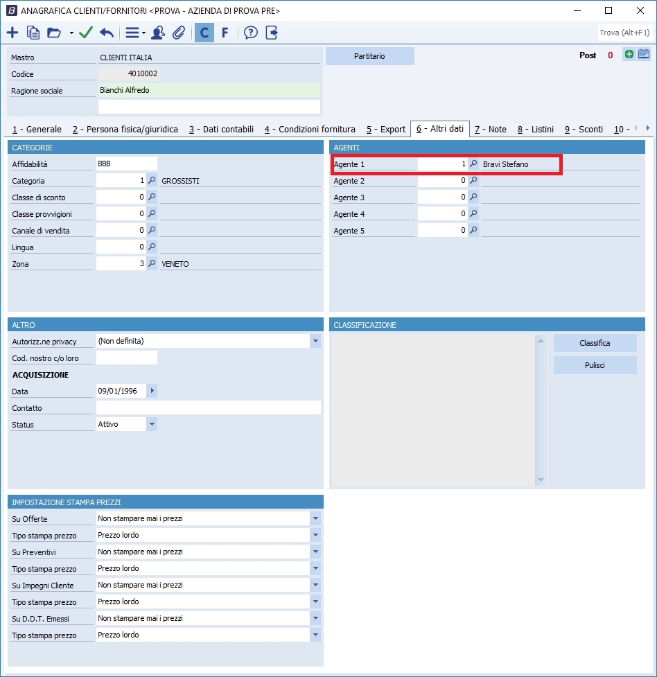Screen dimensions: 657x677
Task: Expand the arrow next to the Open folder icon
Action: 71,33
